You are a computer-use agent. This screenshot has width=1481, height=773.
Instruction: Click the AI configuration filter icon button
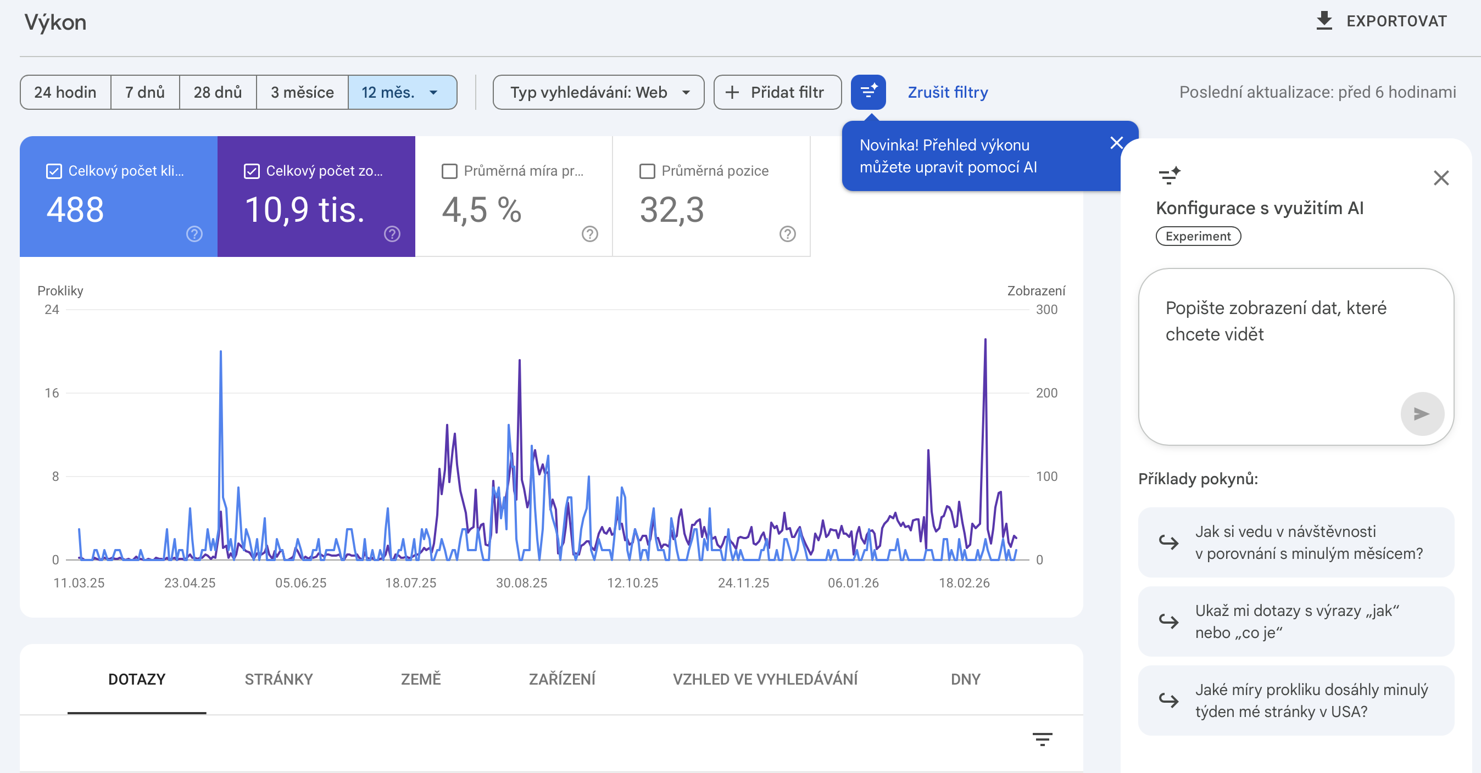coord(867,92)
